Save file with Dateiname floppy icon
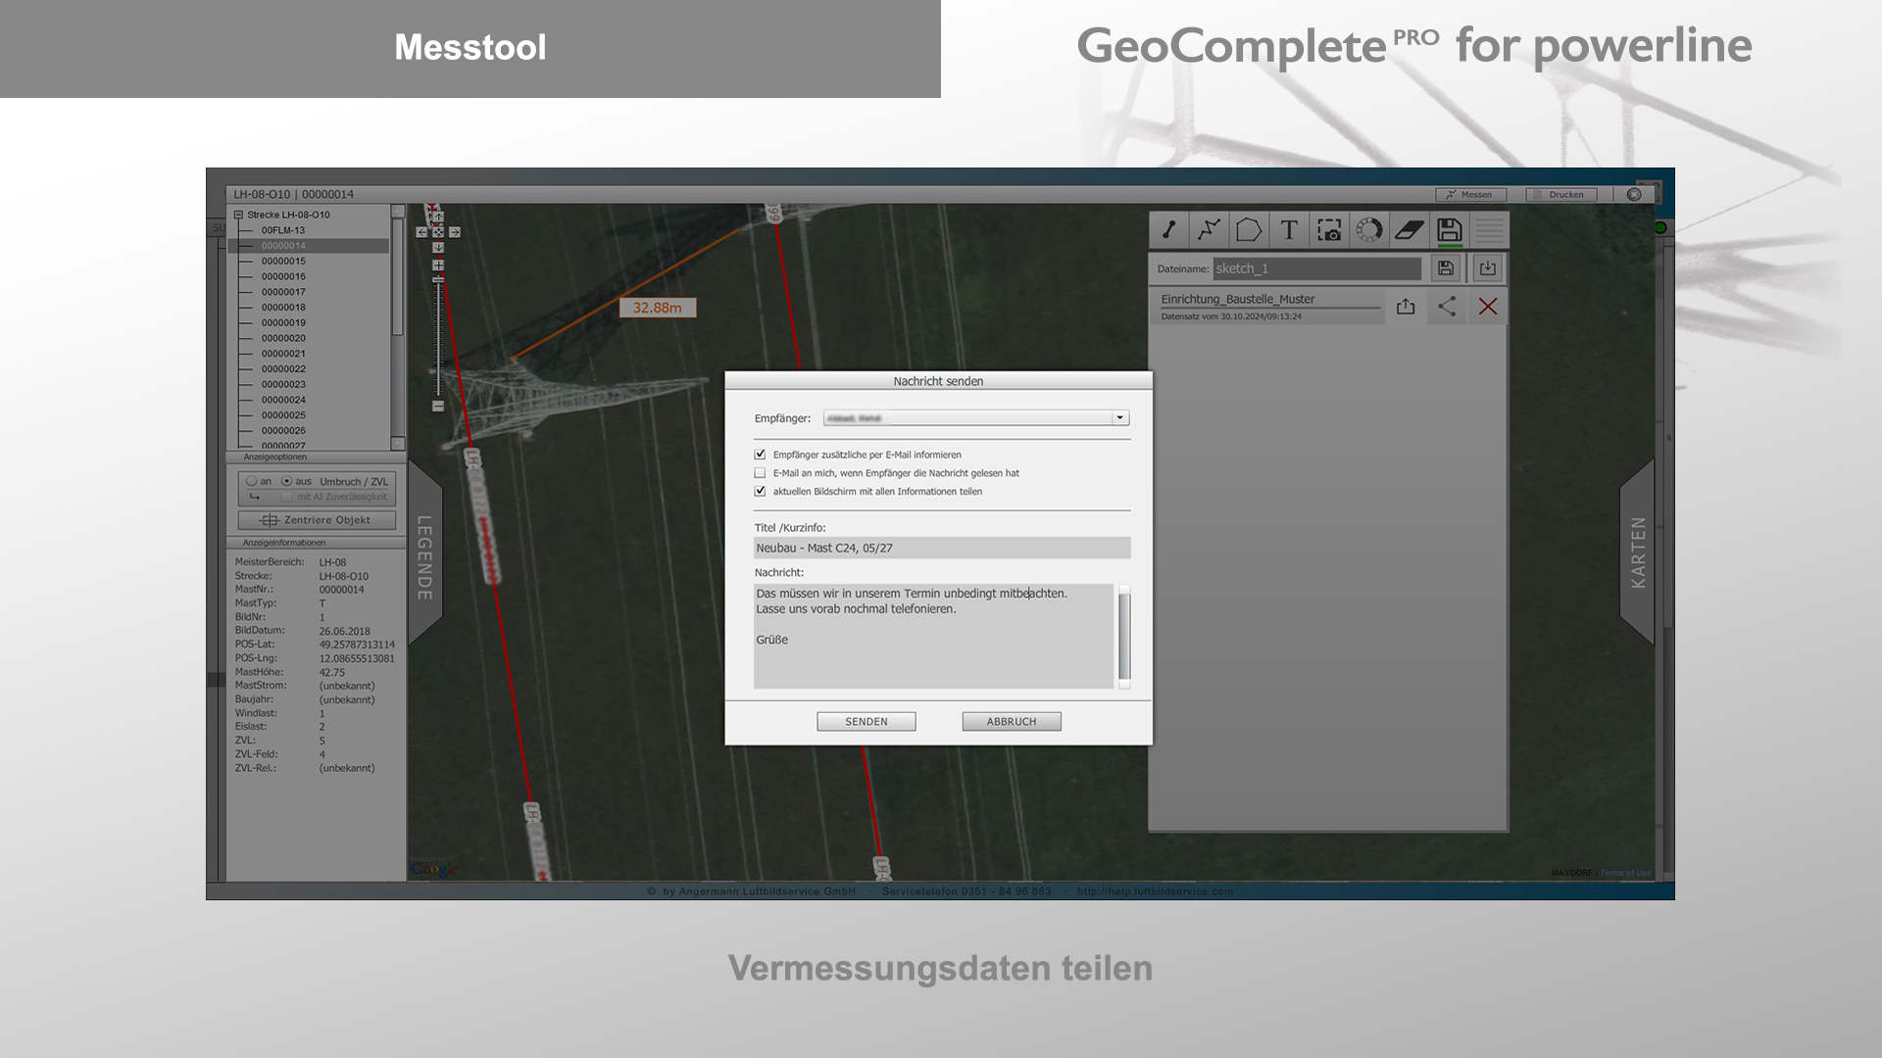Image resolution: width=1882 pixels, height=1058 pixels. pyautogui.click(x=1446, y=268)
